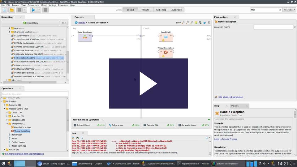
Task: Open the File menu
Action: point(3,5)
